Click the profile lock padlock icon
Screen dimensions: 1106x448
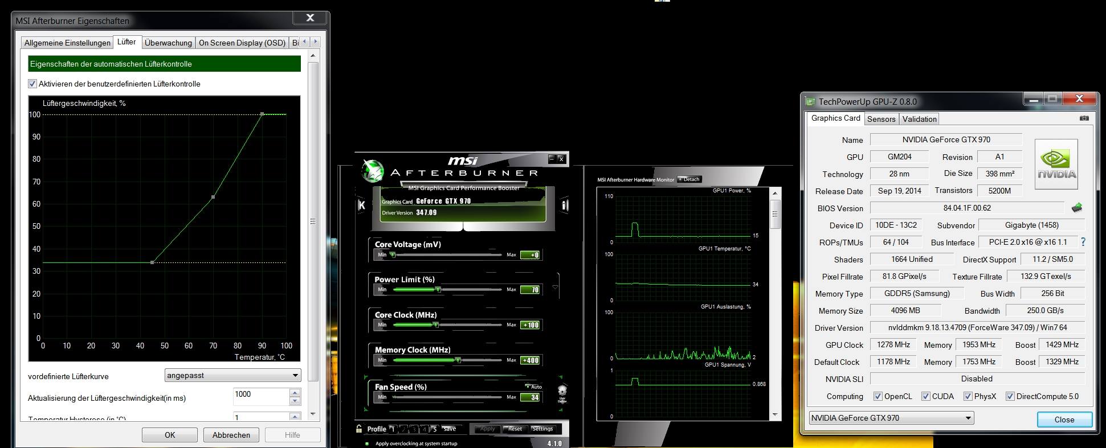point(359,429)
